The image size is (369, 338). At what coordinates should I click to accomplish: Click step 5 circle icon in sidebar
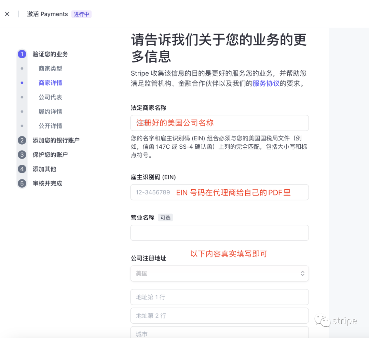[x=22, y=183]
